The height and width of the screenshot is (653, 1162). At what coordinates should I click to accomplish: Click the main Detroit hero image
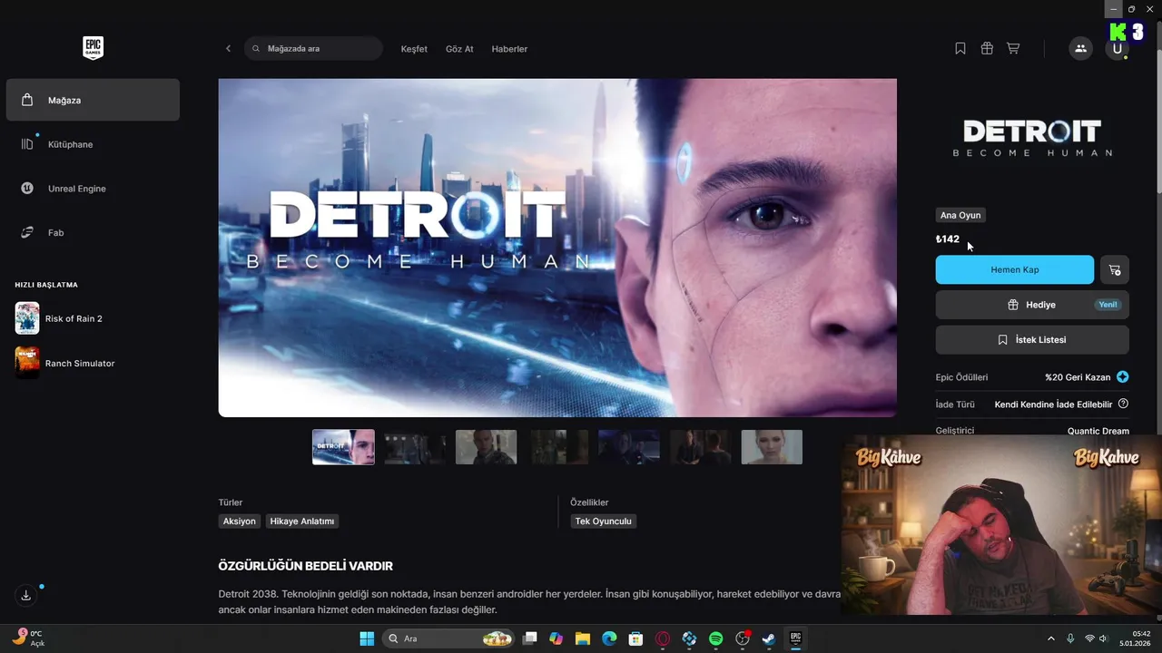click(x=557, y=248)
